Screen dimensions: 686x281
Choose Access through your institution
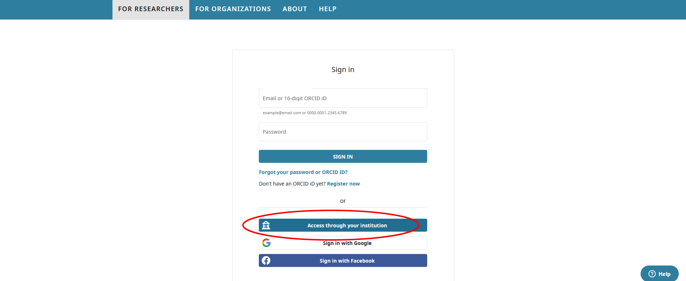click(x=343, y=225)
